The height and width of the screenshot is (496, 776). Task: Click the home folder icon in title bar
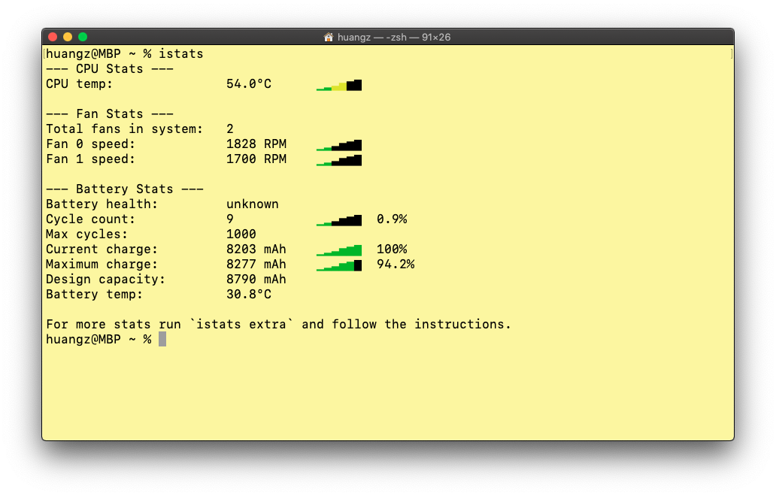(x=328, y=37)
